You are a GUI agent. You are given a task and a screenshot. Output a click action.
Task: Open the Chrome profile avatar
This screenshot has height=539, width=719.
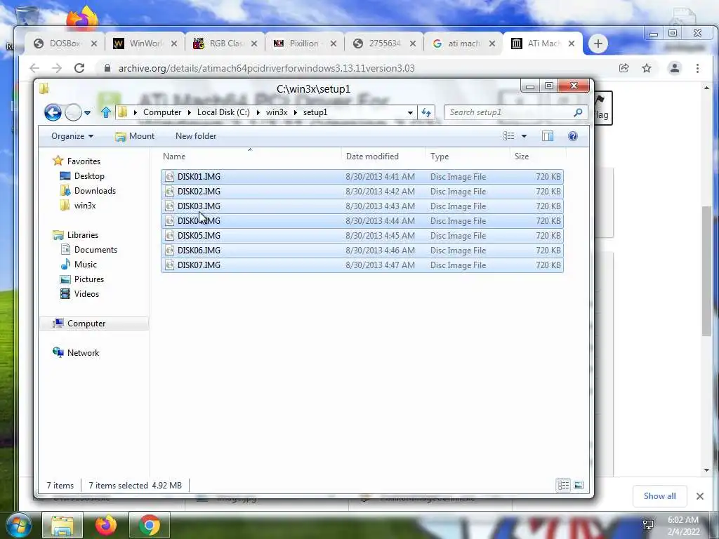(x=675, y=68)
